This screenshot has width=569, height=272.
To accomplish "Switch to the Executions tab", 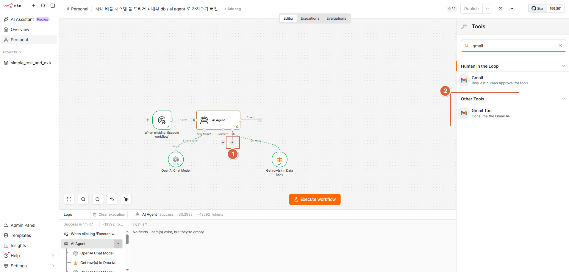I will [x=310, y=18].
